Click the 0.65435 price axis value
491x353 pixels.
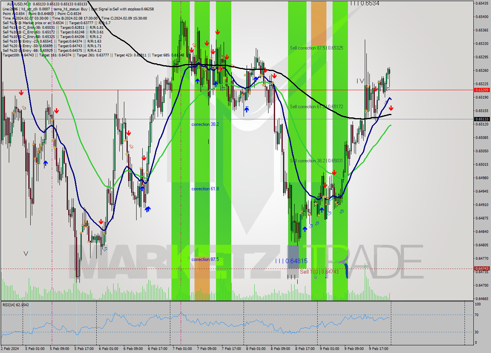[x=482, y=3]
